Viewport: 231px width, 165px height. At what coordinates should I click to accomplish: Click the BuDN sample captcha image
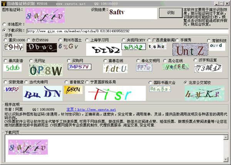pyautogui.click(x=43, y=93)
